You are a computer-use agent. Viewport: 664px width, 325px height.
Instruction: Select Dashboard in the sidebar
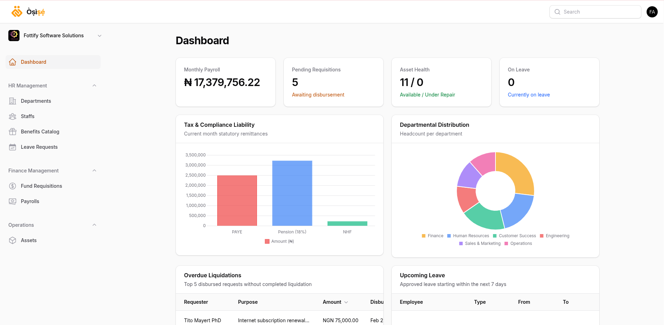coord(33,62)
